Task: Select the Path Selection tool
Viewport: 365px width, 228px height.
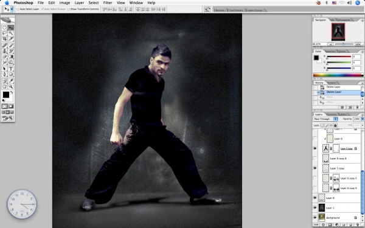Action: pos(4,69)
